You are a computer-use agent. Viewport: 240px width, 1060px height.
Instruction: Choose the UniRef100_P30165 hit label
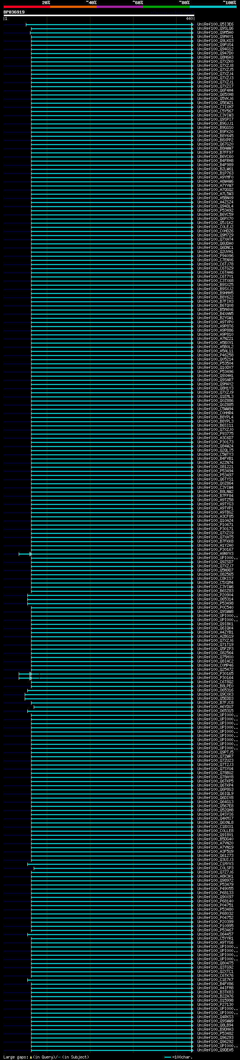coord(215,673)
